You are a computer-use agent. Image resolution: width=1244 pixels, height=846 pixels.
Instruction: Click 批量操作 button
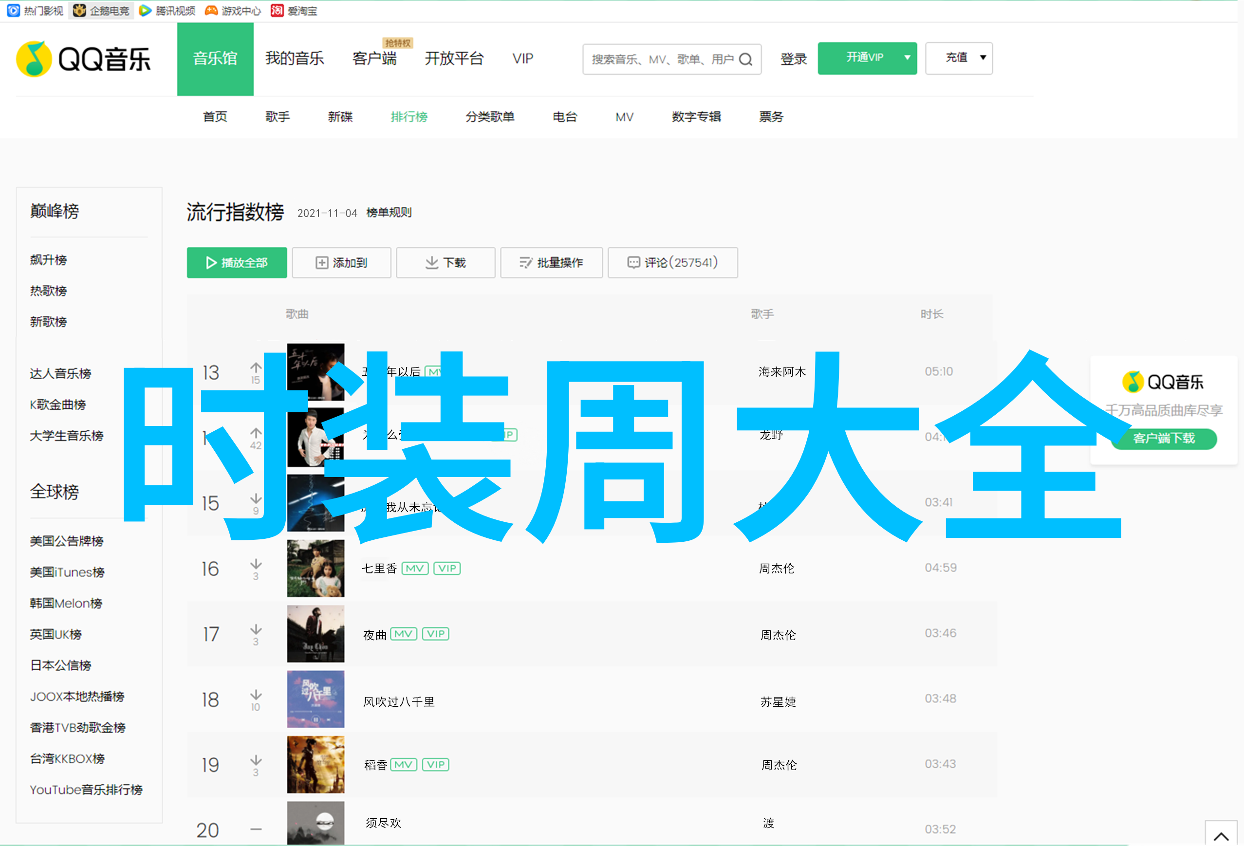[551, 263]
